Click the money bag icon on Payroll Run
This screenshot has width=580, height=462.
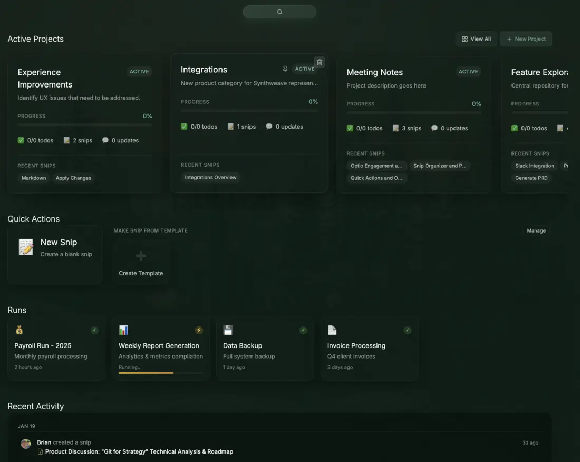pyautogui.click(x=20, y=330)
